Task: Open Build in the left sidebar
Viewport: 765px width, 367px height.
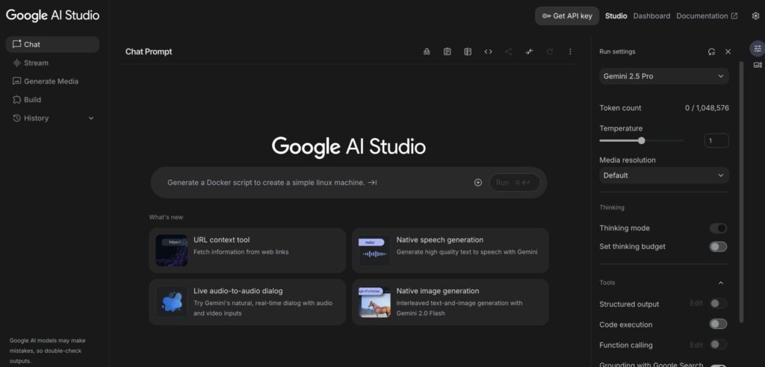Action: [53, 100]
